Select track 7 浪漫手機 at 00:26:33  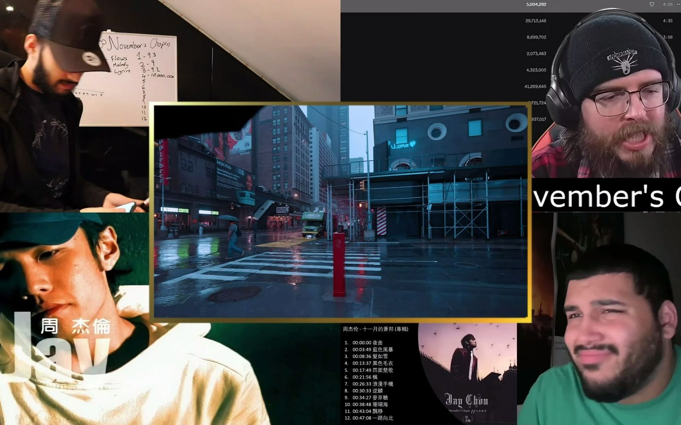point(368,384)
